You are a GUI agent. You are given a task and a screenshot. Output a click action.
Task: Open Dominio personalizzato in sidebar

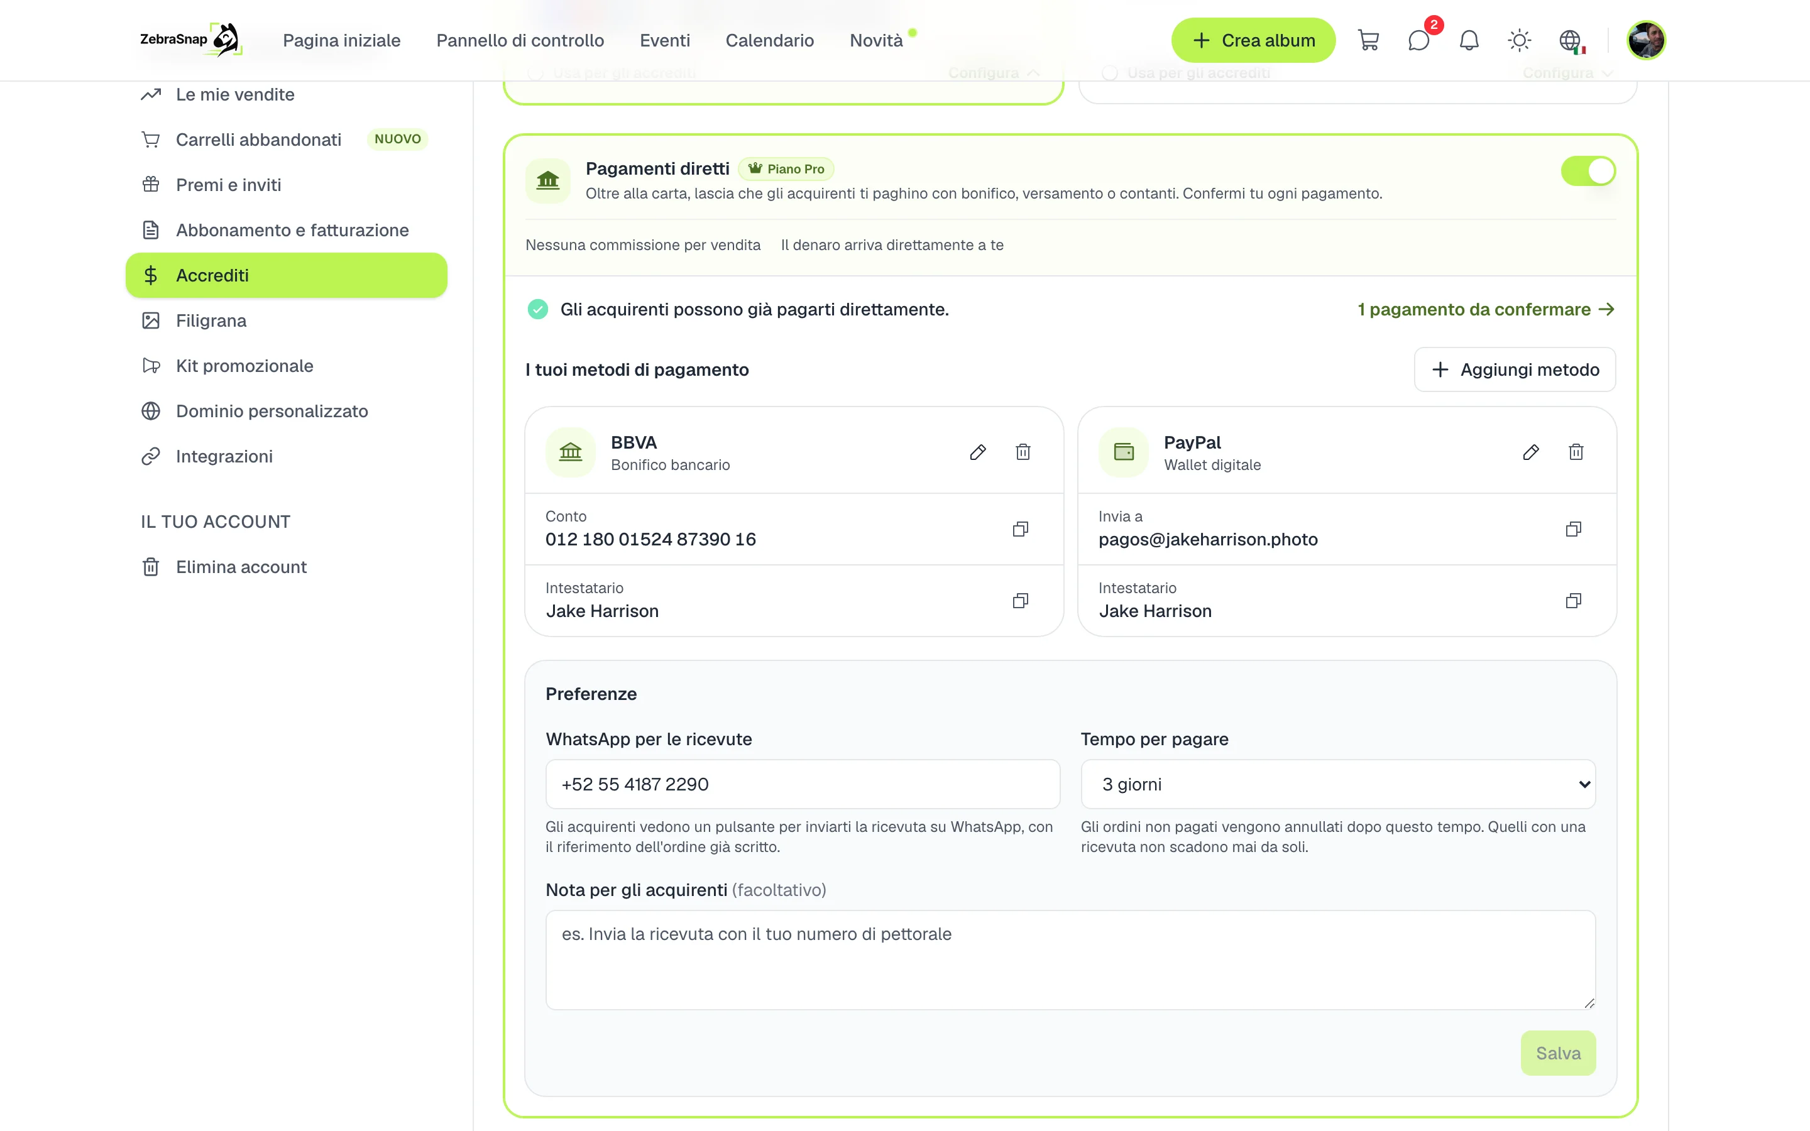pos(287,412)
